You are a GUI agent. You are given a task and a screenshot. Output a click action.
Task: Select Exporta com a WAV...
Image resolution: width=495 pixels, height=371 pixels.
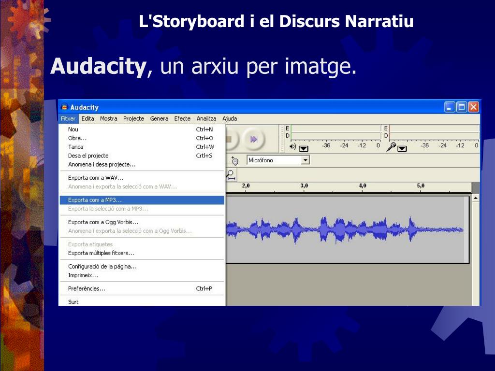[x=142, y=178]
